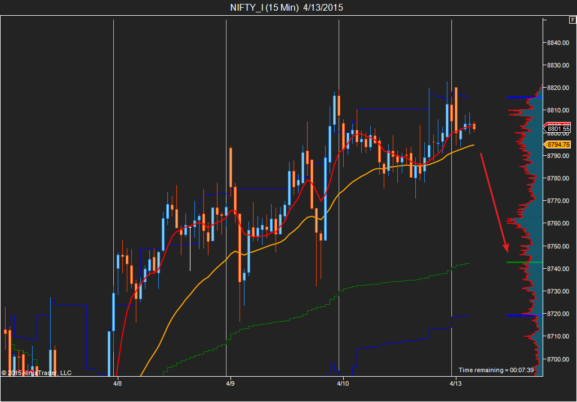
Task: Click the 4/9 date label
Action: tap(230, 383)
